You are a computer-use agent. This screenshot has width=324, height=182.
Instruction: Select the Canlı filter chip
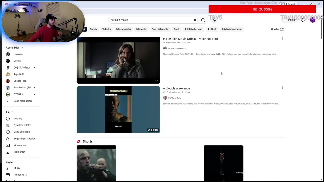[x=177, y=29]
